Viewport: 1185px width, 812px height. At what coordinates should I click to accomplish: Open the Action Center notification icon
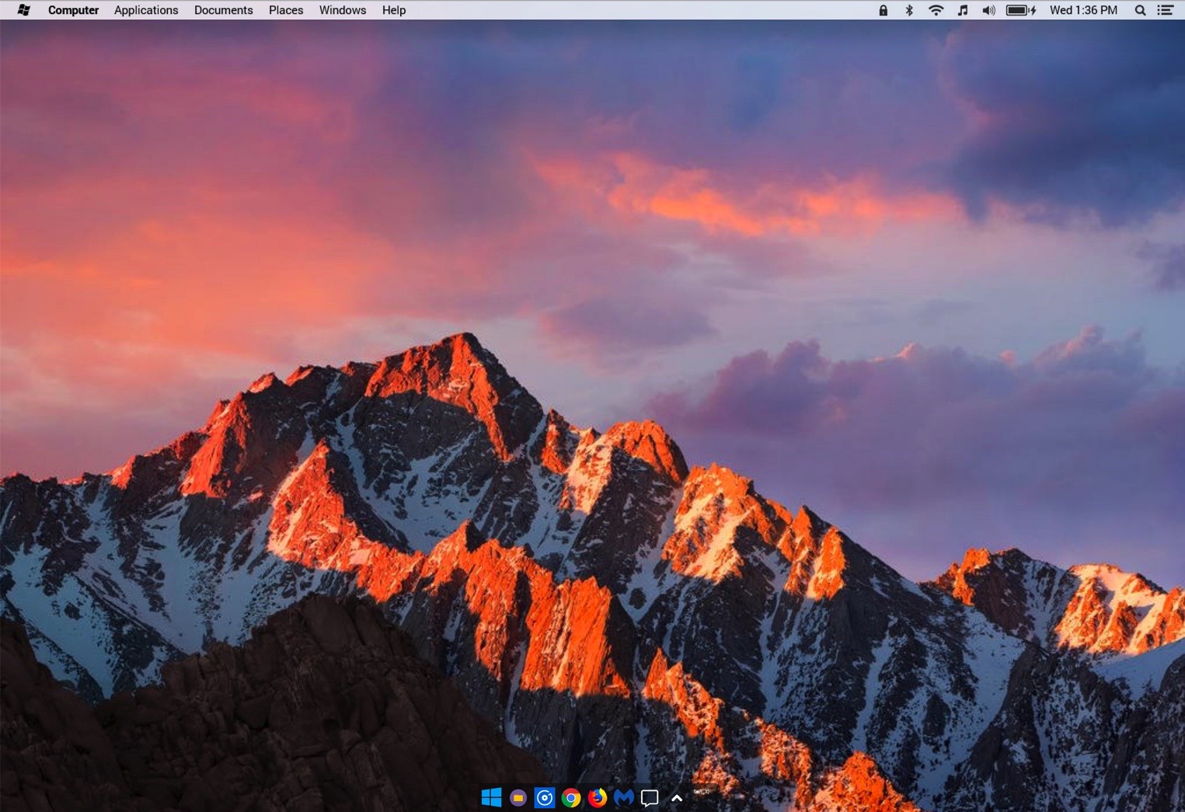650,798
